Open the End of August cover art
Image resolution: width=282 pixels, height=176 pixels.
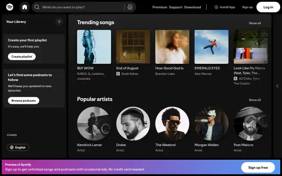pyautogui.click(x=133, y=47)
